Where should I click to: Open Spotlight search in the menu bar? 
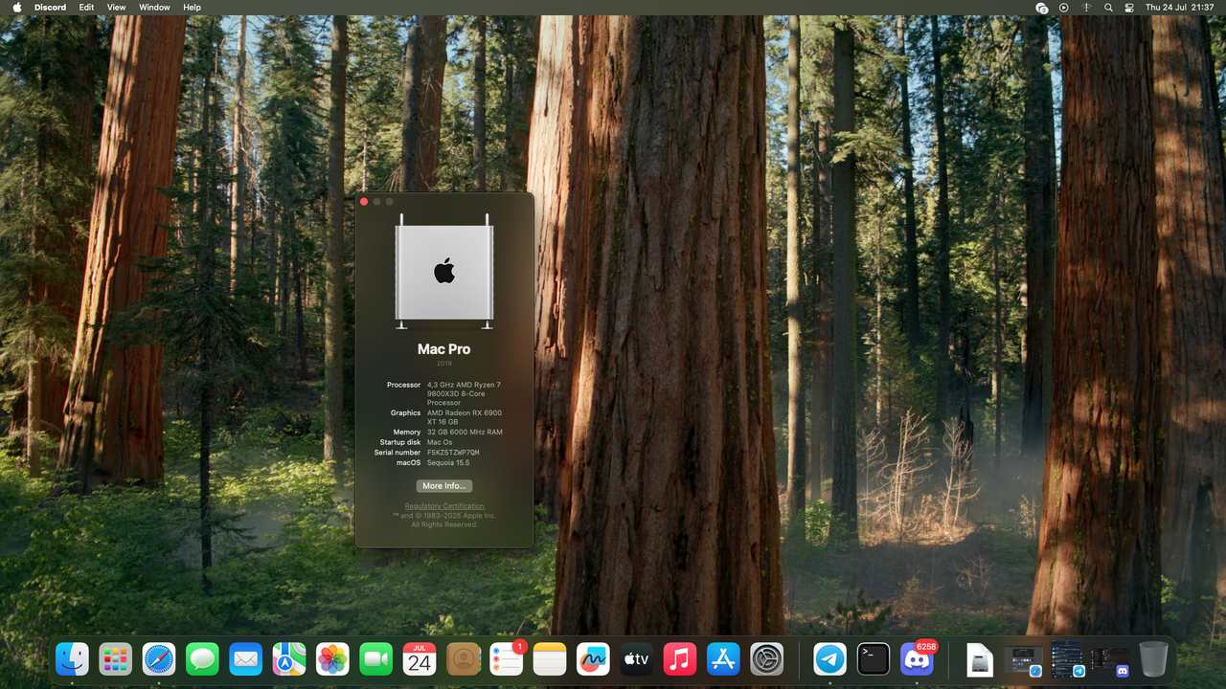(x=1108, y=7)
